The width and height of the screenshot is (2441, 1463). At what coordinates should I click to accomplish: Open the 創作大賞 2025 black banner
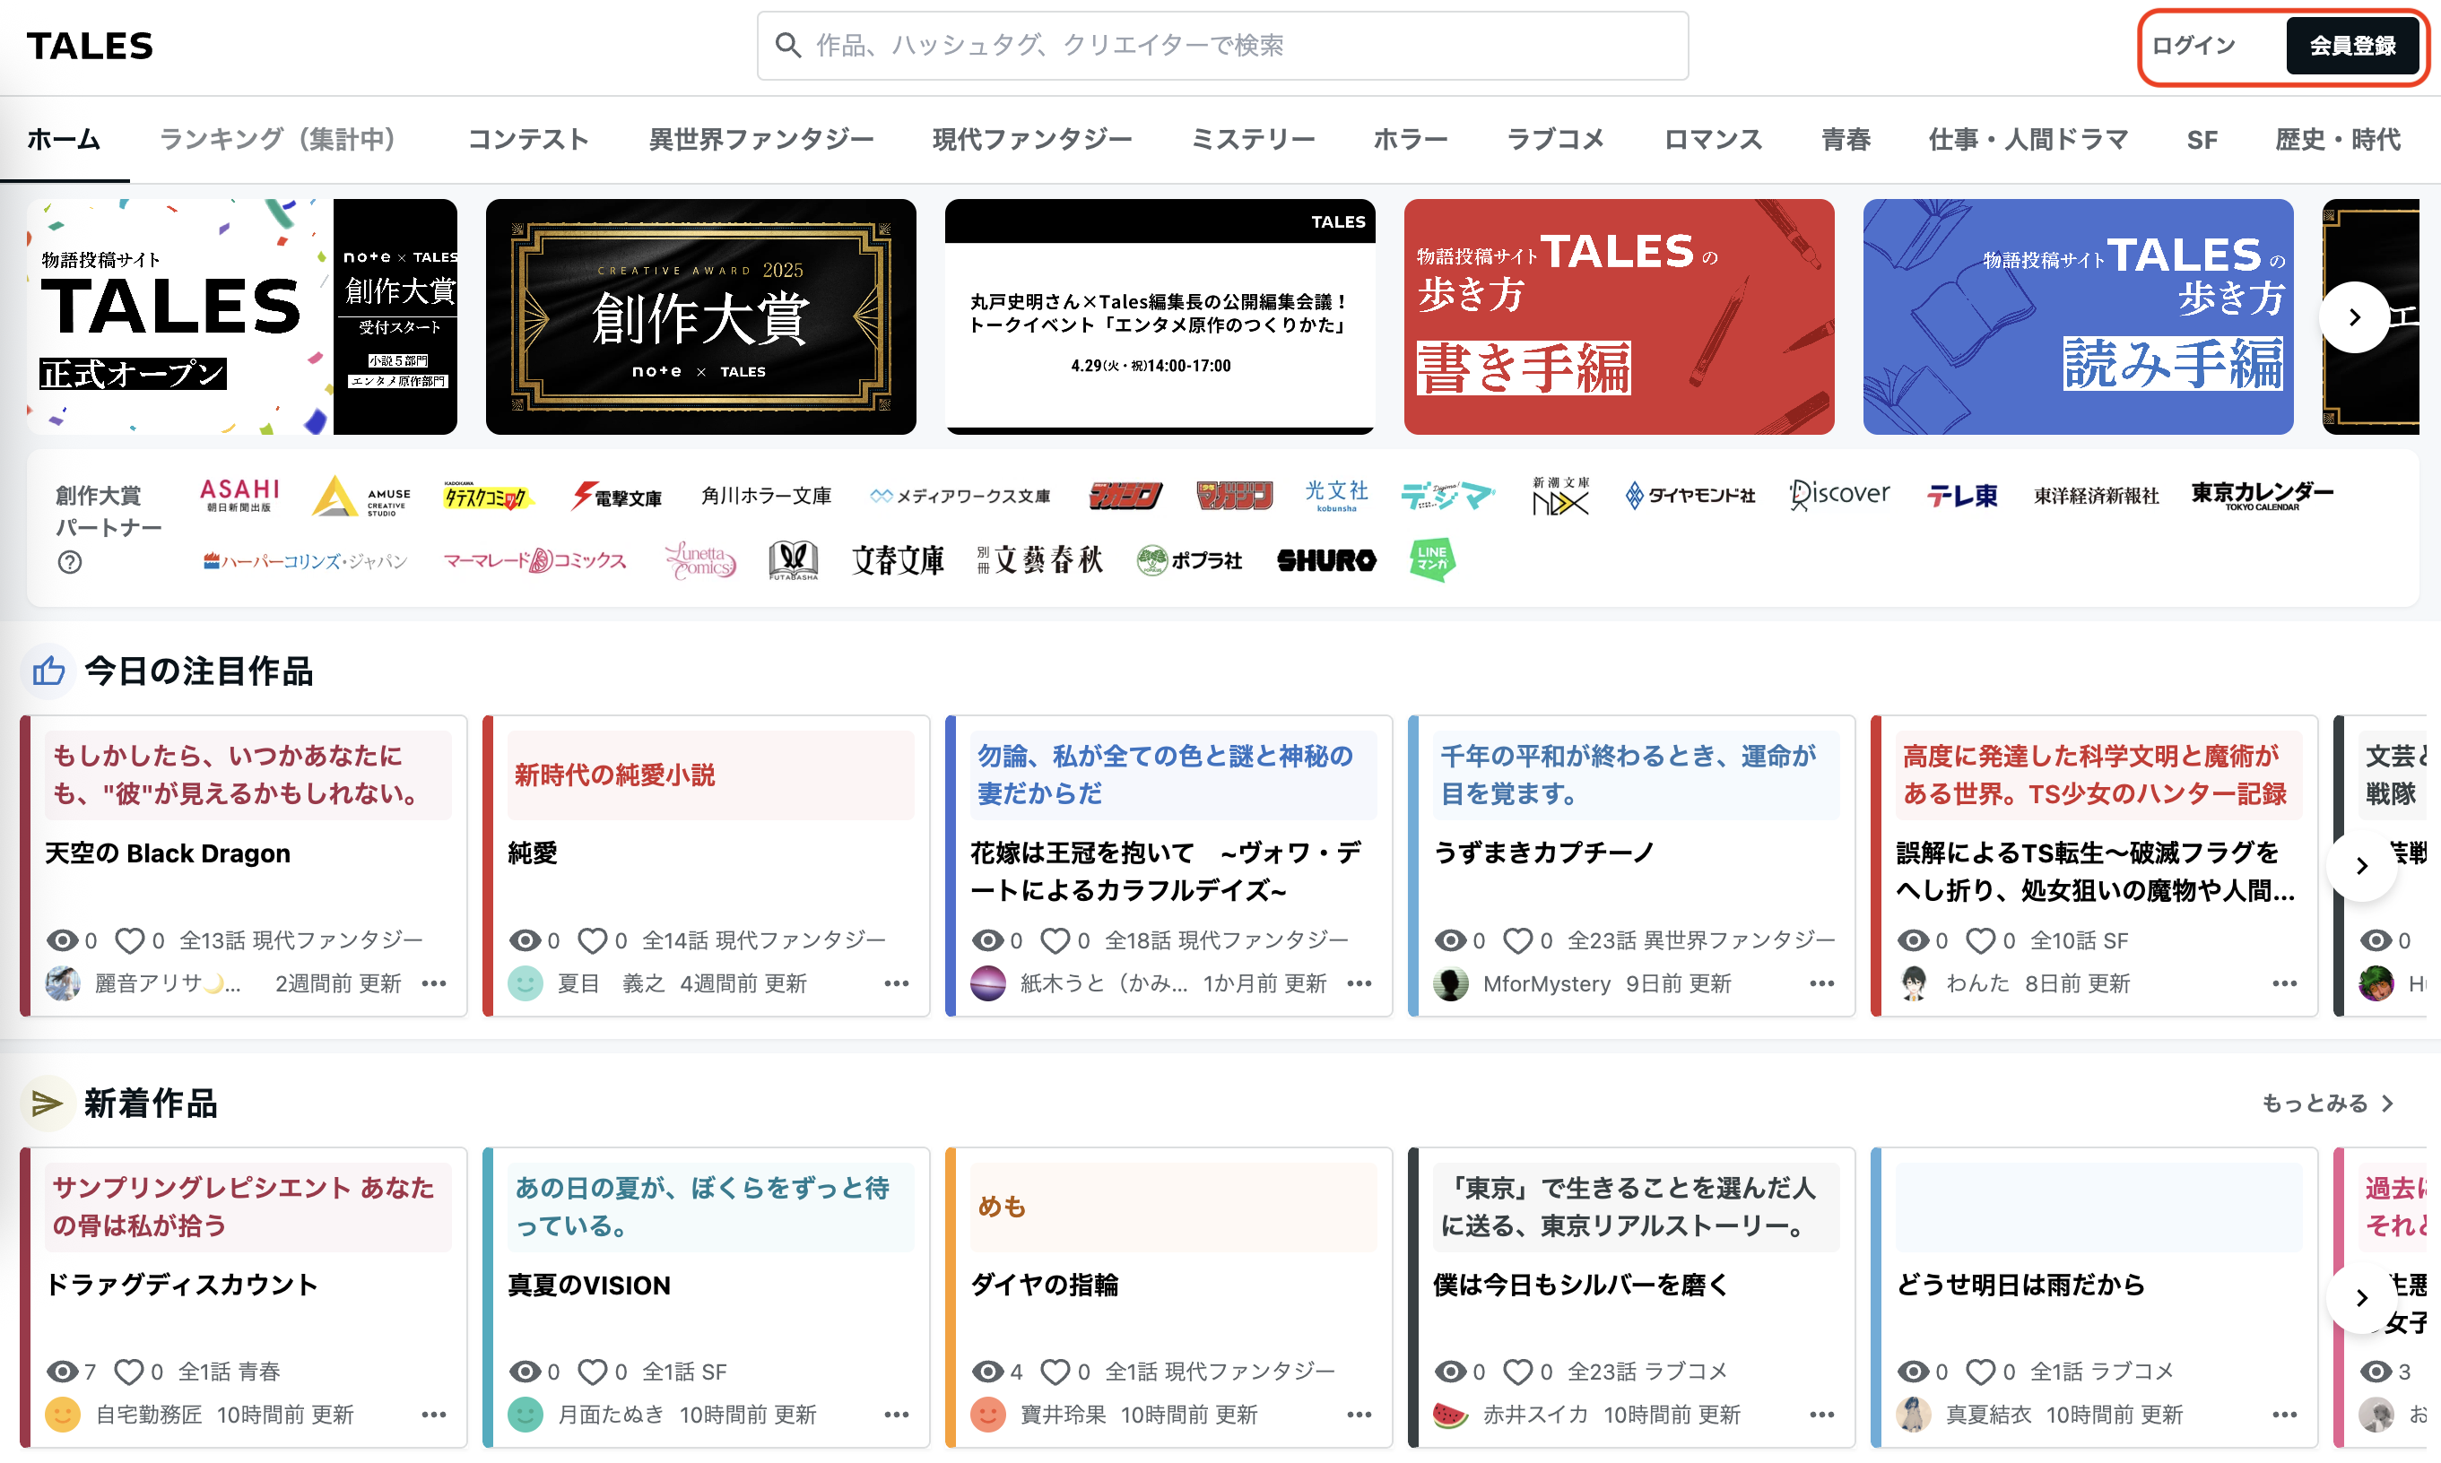(700, 316)
